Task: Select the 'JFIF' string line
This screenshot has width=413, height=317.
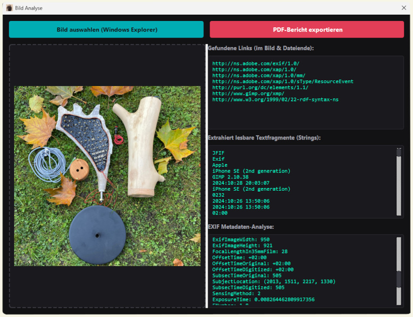Action: coord(218,153)
